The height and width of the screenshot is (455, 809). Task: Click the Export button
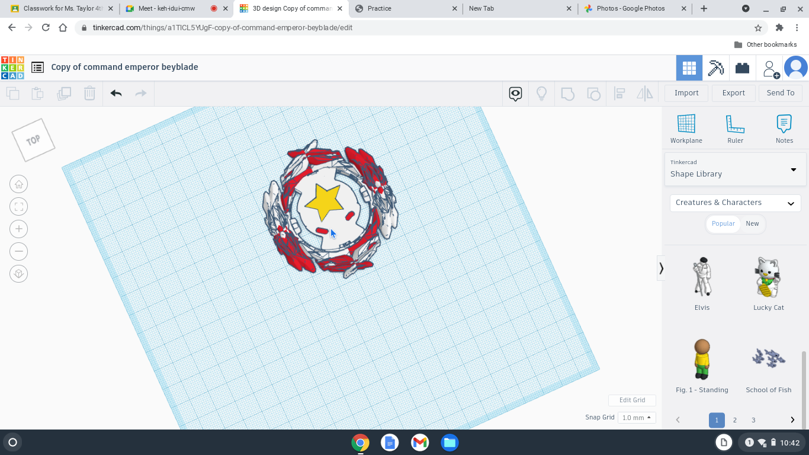point(733,93)
